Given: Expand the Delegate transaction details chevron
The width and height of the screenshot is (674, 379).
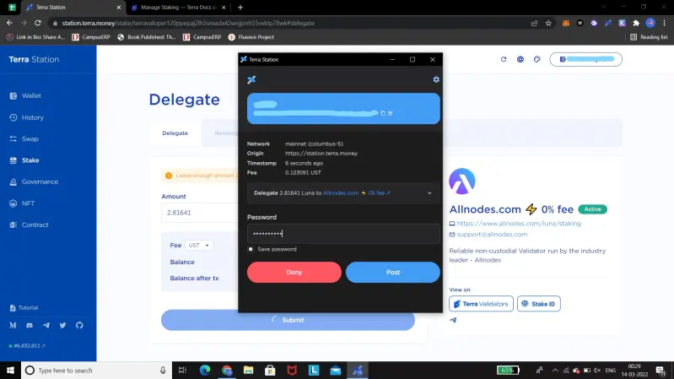Looking at the screenshot, I should click(x=429, y=193).
